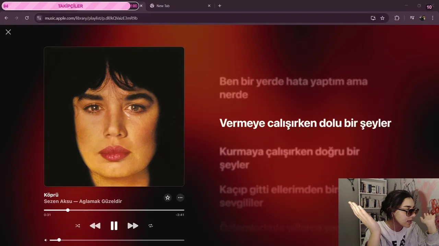Click the remaining time -2:41

180,215
